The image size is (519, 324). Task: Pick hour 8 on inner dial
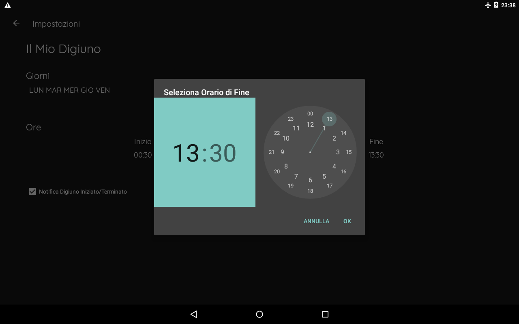[x=286, y=166]
